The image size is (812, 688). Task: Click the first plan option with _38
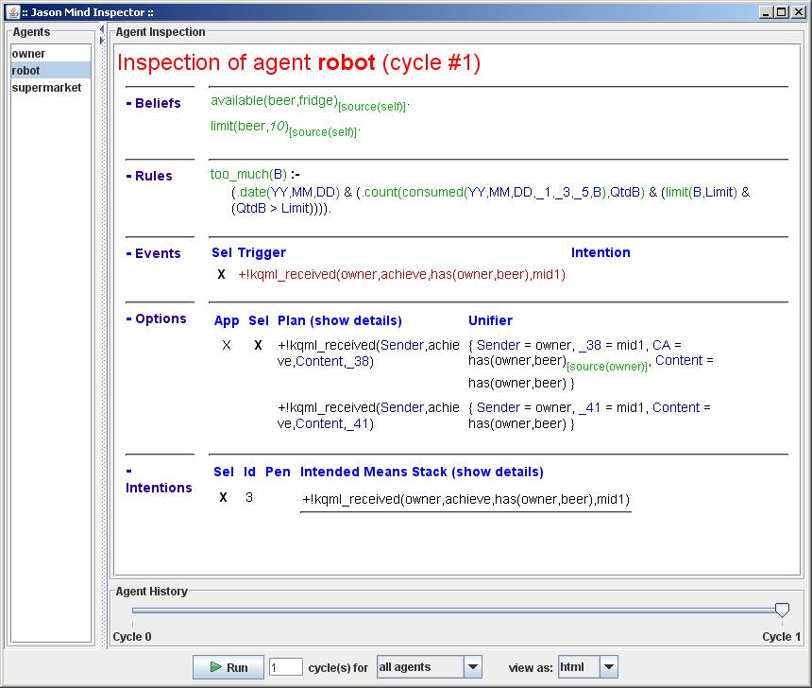[x=368, y=353]
